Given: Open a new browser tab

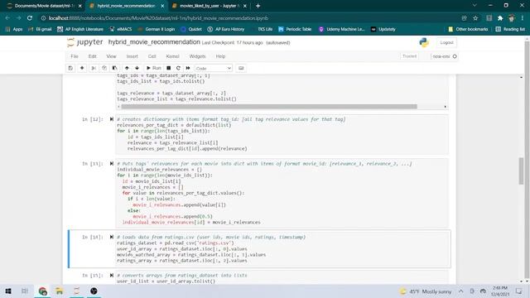Looking at the screenshot, I should (258, 6).
